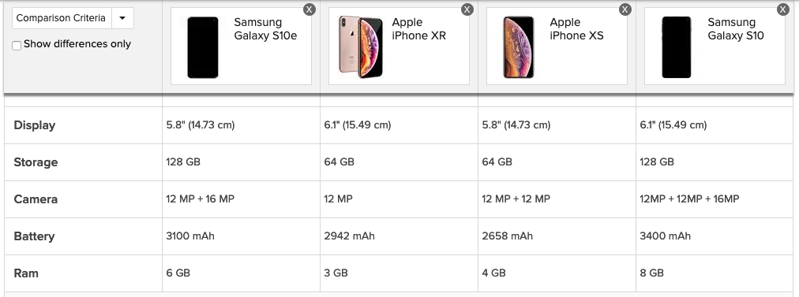This screenshot has width=799, height=297.
Task: Select the Display row label
Action: tap(35, 125)
